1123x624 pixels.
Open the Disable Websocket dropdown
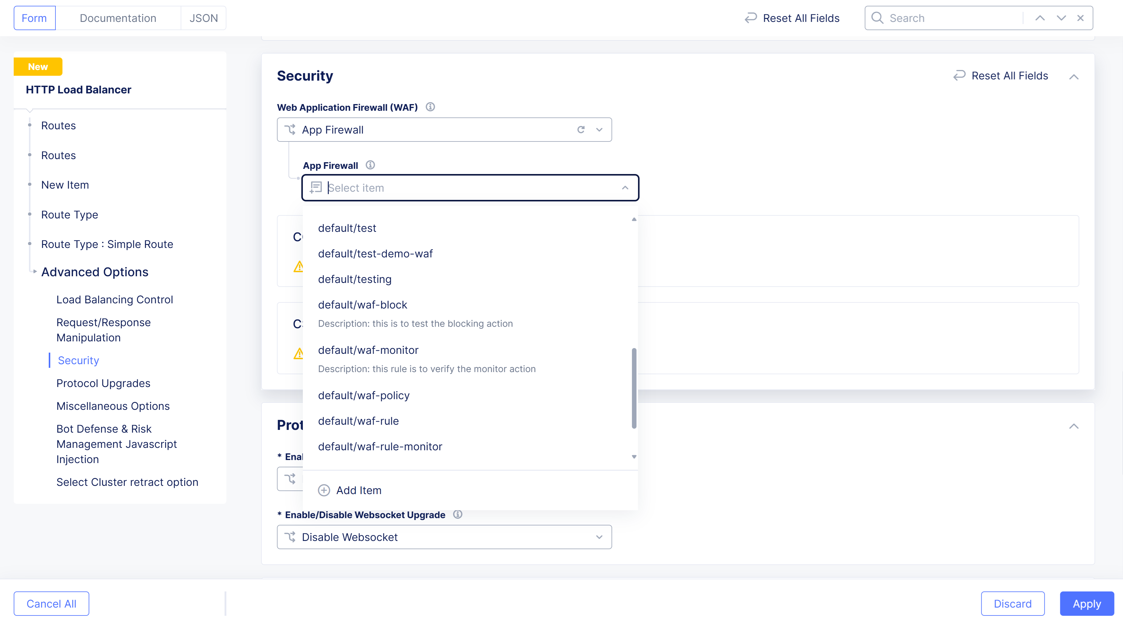pos(444,537)
